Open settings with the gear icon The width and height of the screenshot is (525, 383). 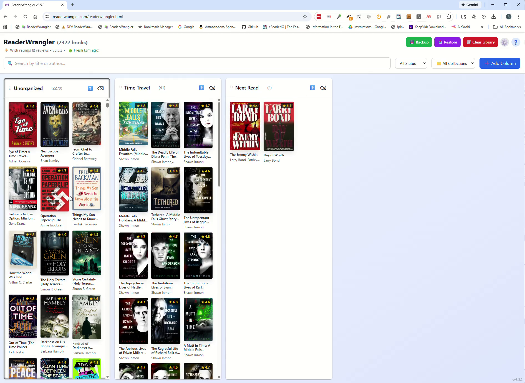[505, 42]
